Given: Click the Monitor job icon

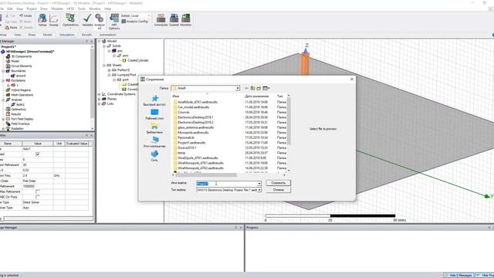Looking at the screenshot, I should coord(186,20).
